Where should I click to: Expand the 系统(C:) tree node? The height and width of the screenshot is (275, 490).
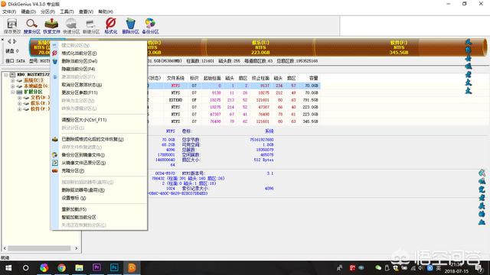click(13, 80)
